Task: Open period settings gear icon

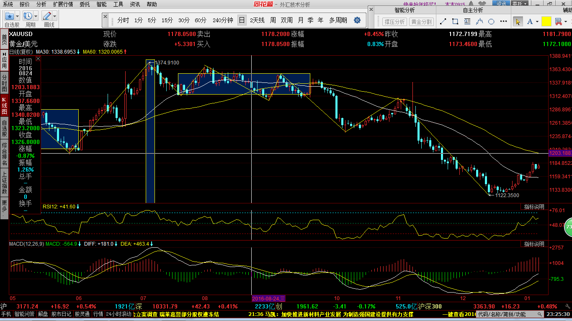Action: (x=357, y=20)
